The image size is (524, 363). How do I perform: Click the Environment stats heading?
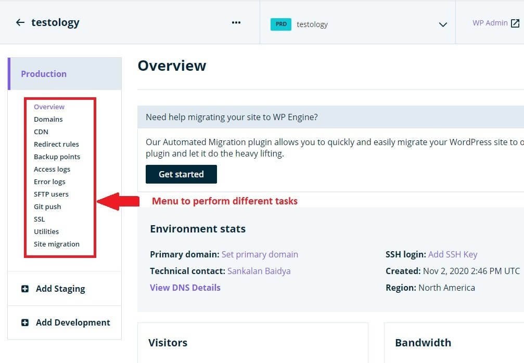coord(198,229)
